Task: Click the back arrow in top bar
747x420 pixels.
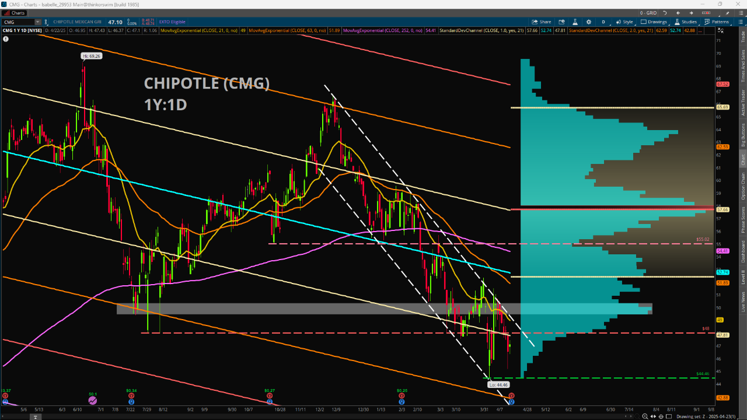Action: click(678, 13)
